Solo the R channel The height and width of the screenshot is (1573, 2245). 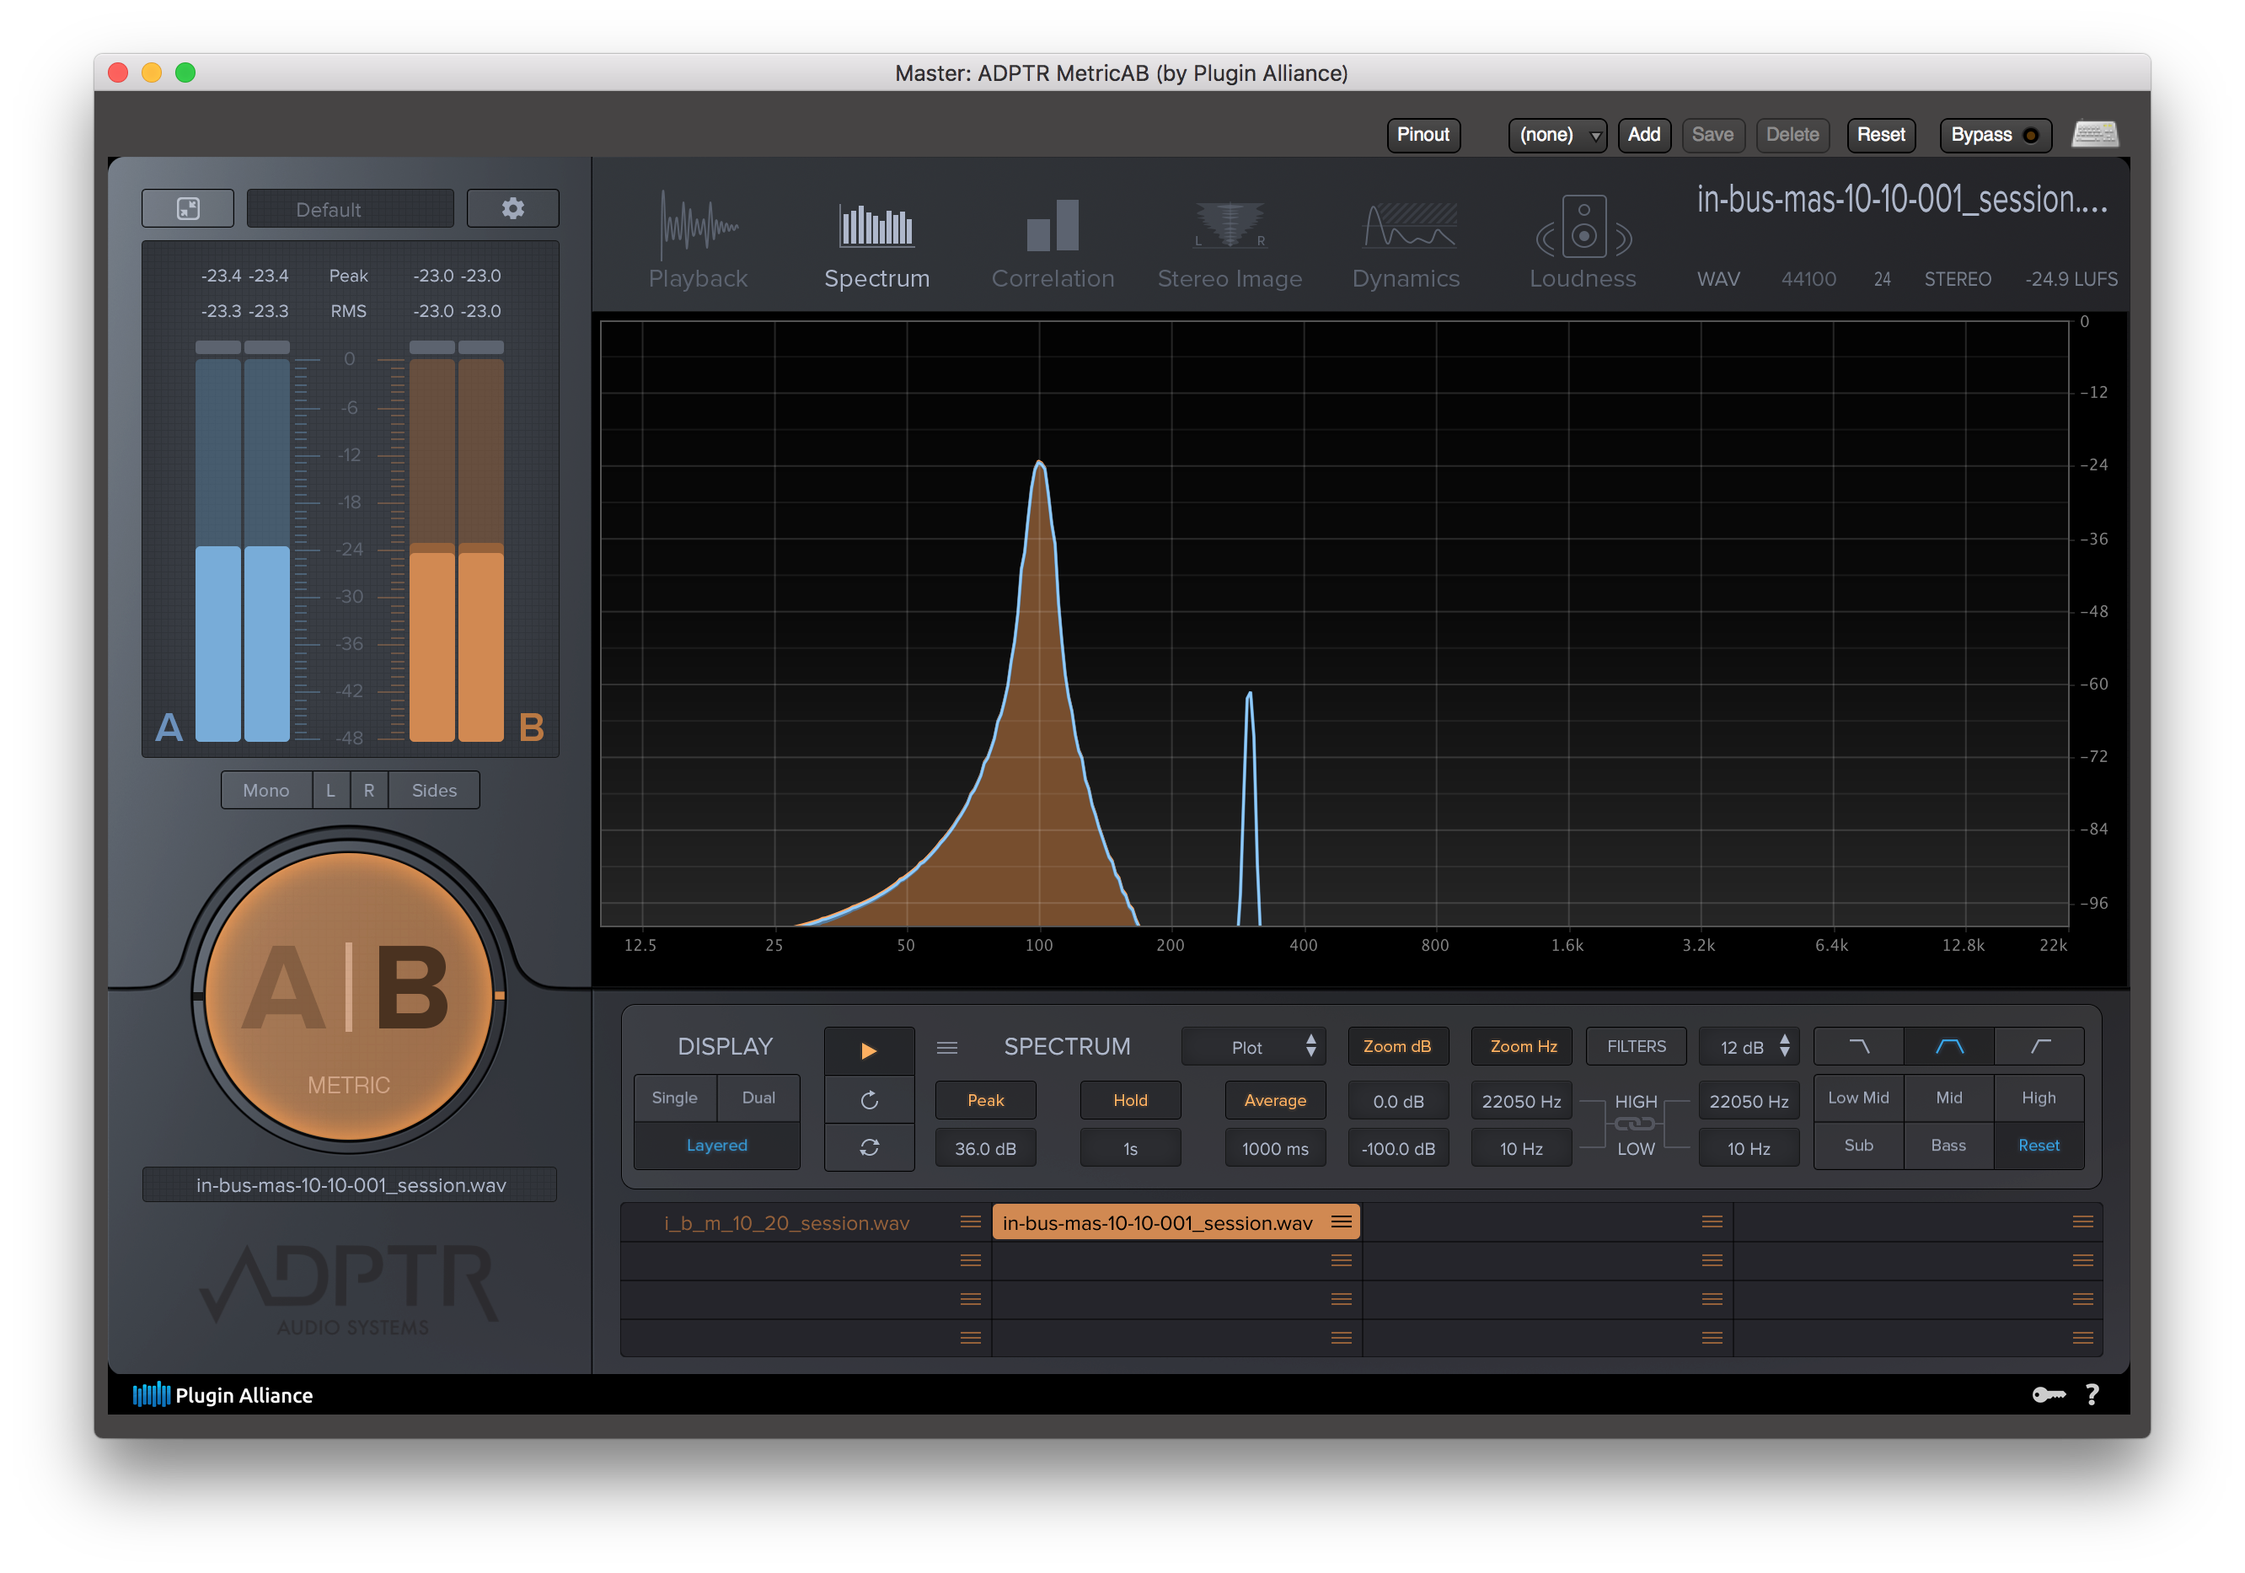click(368, 791)
